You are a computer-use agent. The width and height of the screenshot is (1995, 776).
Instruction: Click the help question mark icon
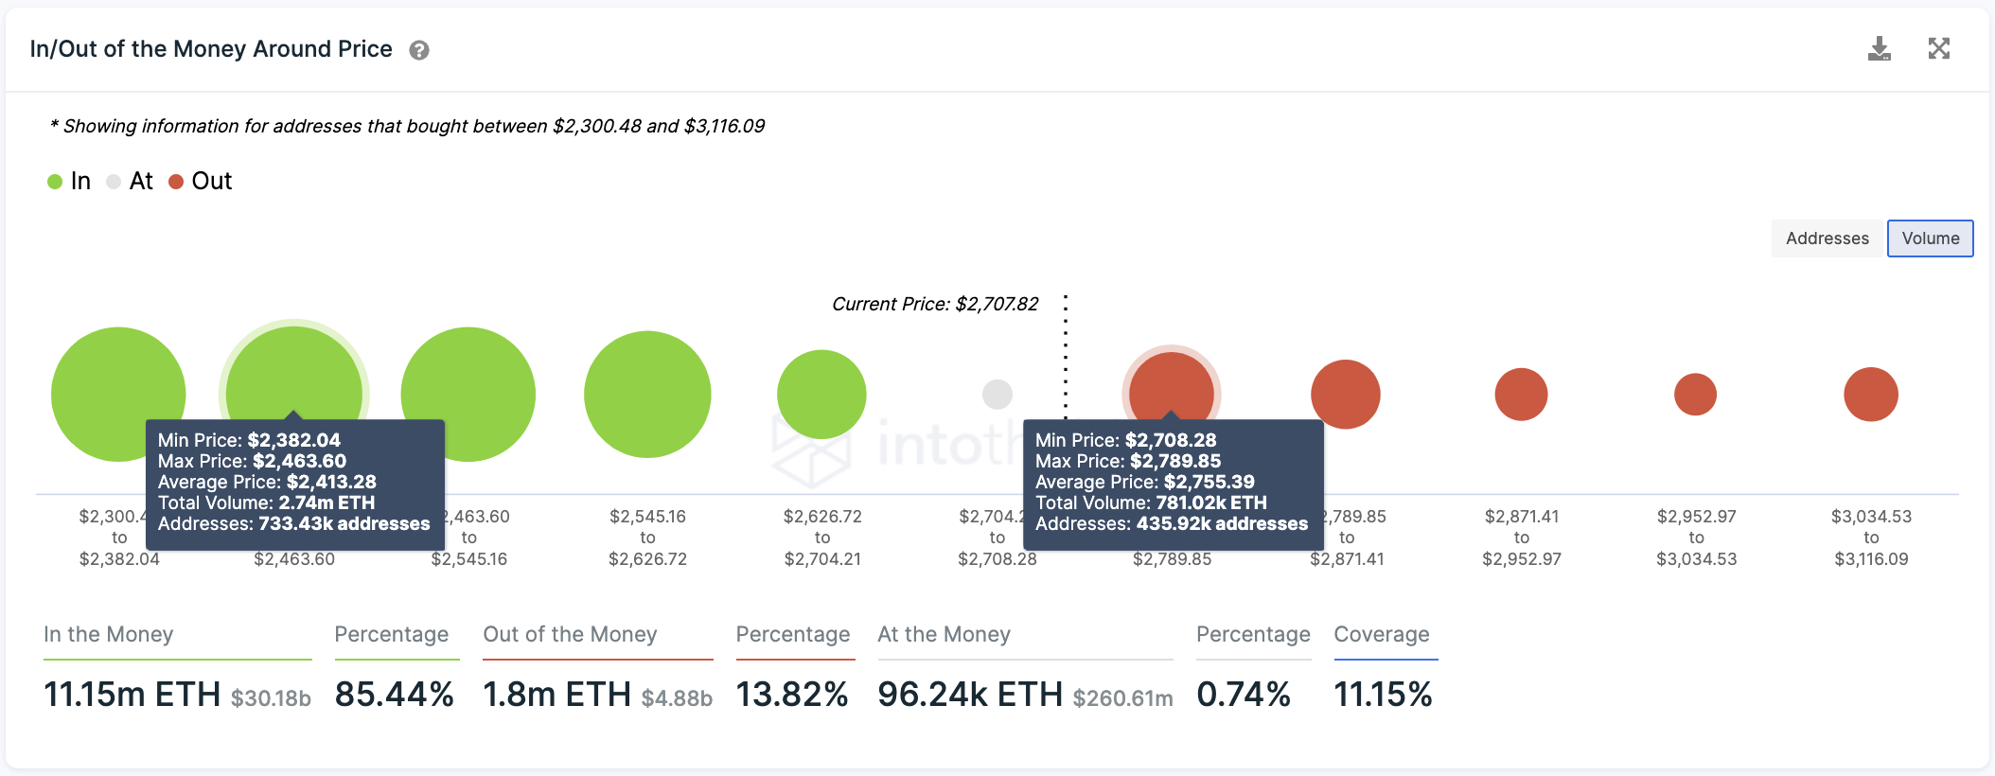click(x=419, y=50)
